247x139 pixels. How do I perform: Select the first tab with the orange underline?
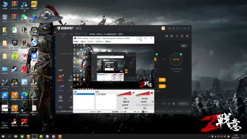[x=63, y=34]
